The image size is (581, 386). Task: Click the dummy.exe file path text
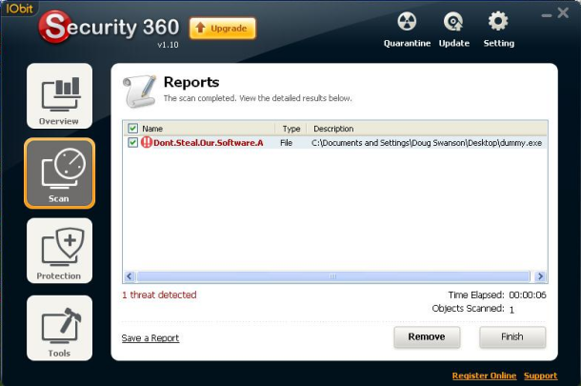pos(427,143)
